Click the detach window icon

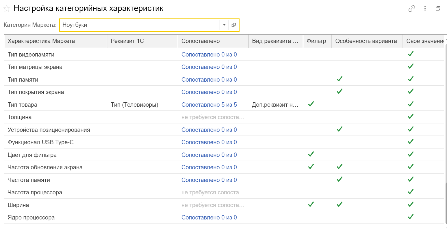pos(438,9)
